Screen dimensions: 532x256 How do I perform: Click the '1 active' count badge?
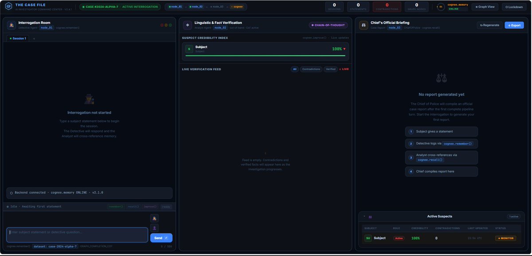pyautogui.click(x=513, y=217)
